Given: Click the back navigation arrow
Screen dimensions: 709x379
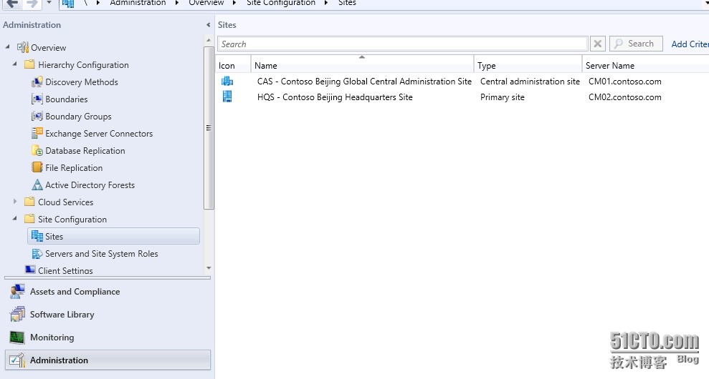Looking at the screenshot, I should click(x=13, y=3).
